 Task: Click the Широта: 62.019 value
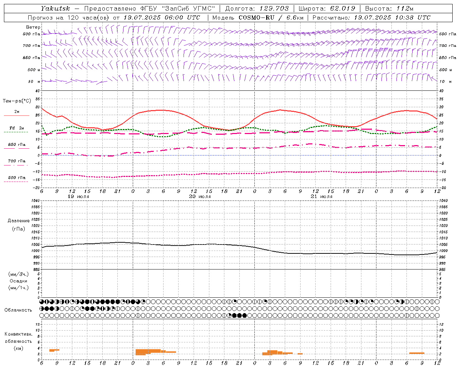click(327, 8)
